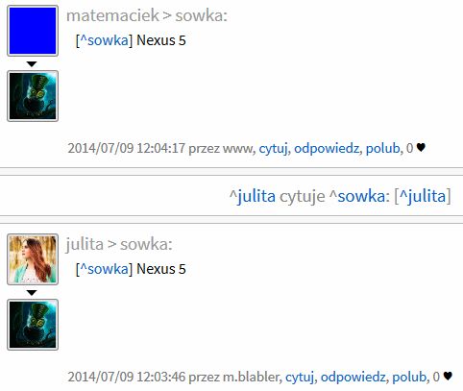Click 'polub' on julita's post
The image size is (463, 391).
409,377
